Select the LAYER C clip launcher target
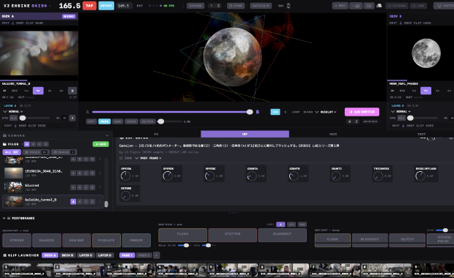Viewport: 454px width, 278px height. click(x=86, y=255)
